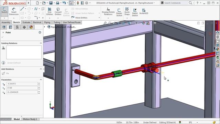Click the Existing Relations list box

pos(24,52)
